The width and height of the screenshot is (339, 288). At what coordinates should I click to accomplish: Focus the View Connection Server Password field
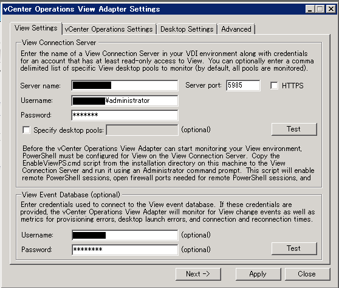click(125, 115)
